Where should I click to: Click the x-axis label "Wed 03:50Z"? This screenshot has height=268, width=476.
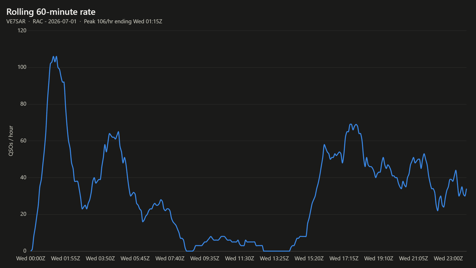[100, 258]
